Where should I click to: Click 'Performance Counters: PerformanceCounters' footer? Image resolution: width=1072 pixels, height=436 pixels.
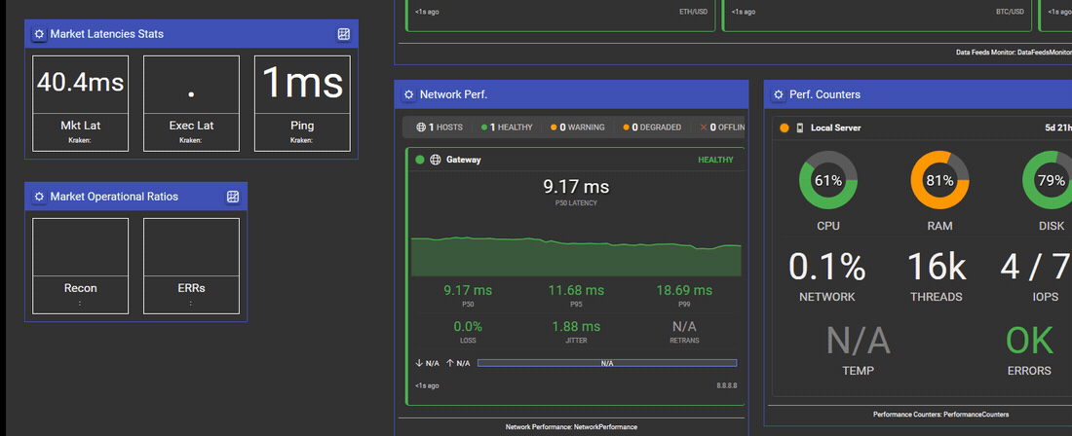[940, 415]
